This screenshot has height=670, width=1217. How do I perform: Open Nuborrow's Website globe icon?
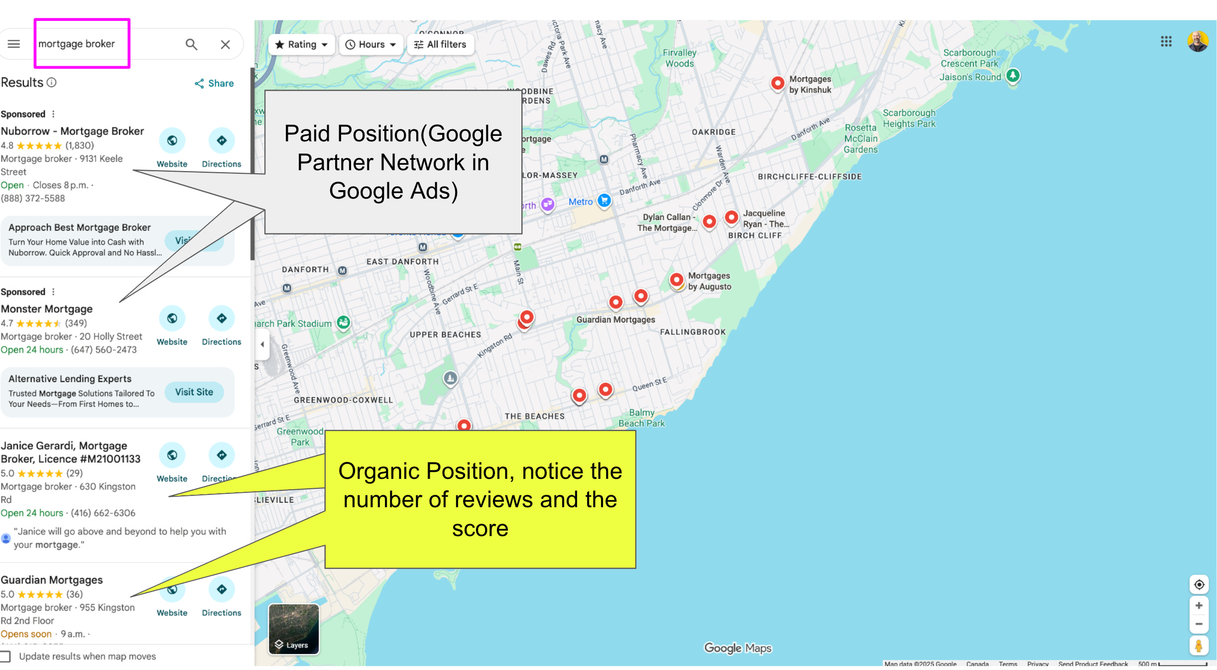[172, 141]
